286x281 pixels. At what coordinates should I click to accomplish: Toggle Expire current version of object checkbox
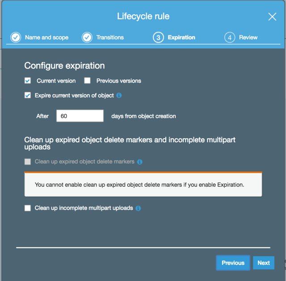coord(28,95)
